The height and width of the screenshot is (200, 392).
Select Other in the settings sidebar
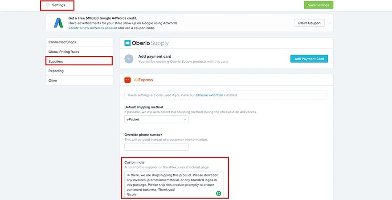coord(53,80)
